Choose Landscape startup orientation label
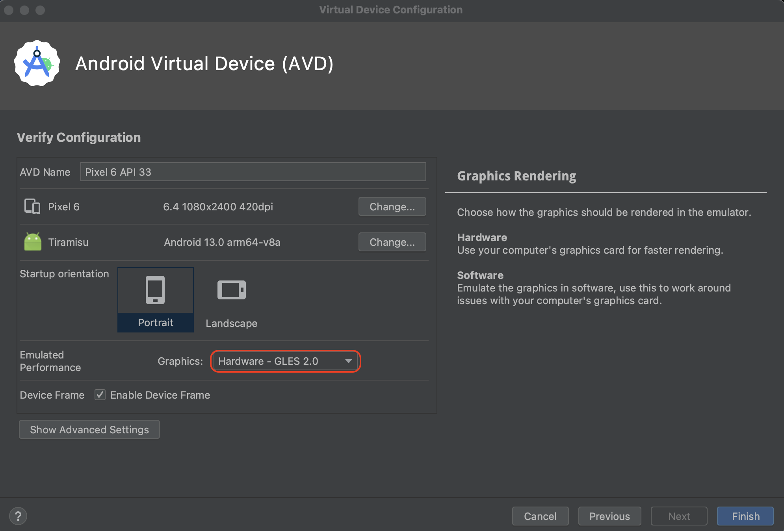The width and height of the screenshot is (784, 531). [x=231, y=323]
